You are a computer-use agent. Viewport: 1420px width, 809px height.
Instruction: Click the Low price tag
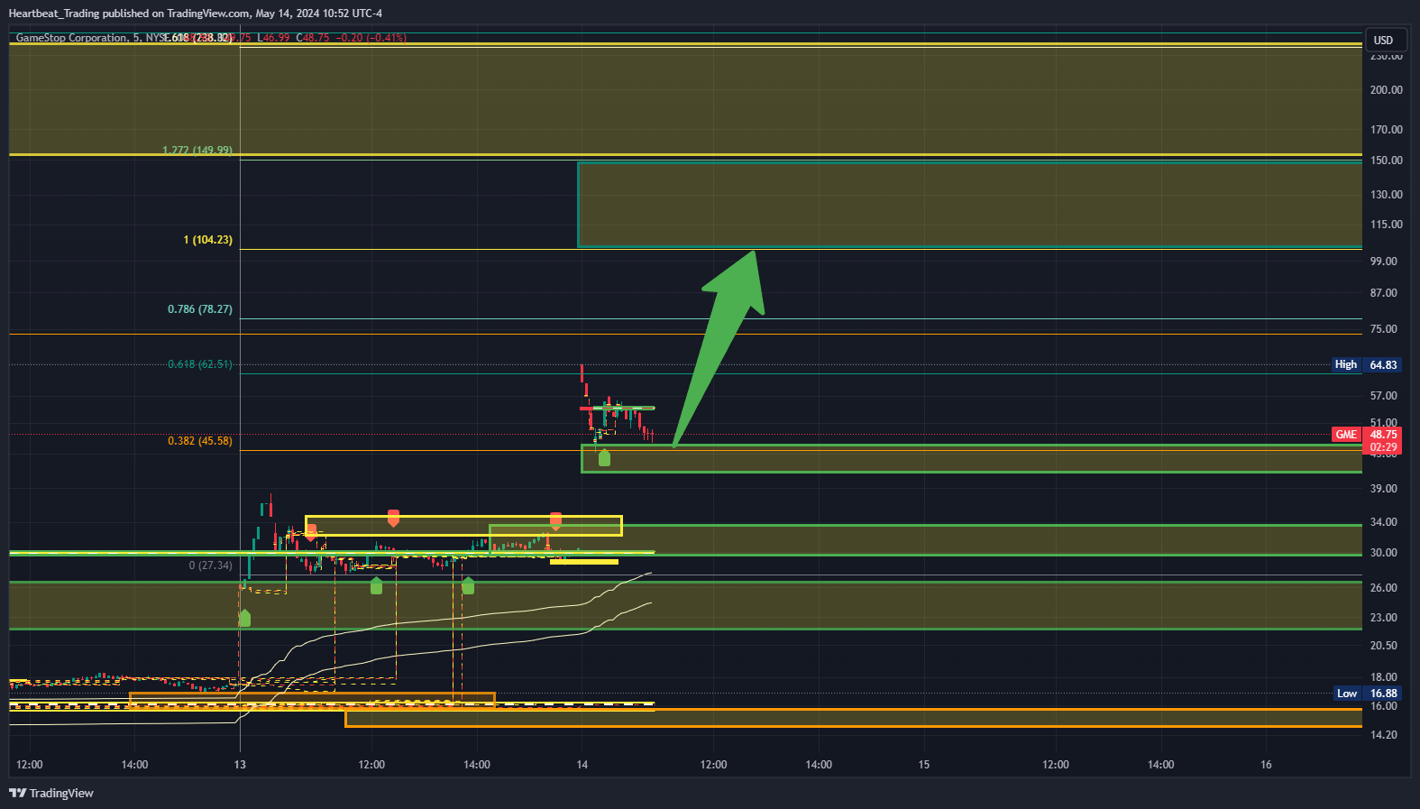[1347, 694]
